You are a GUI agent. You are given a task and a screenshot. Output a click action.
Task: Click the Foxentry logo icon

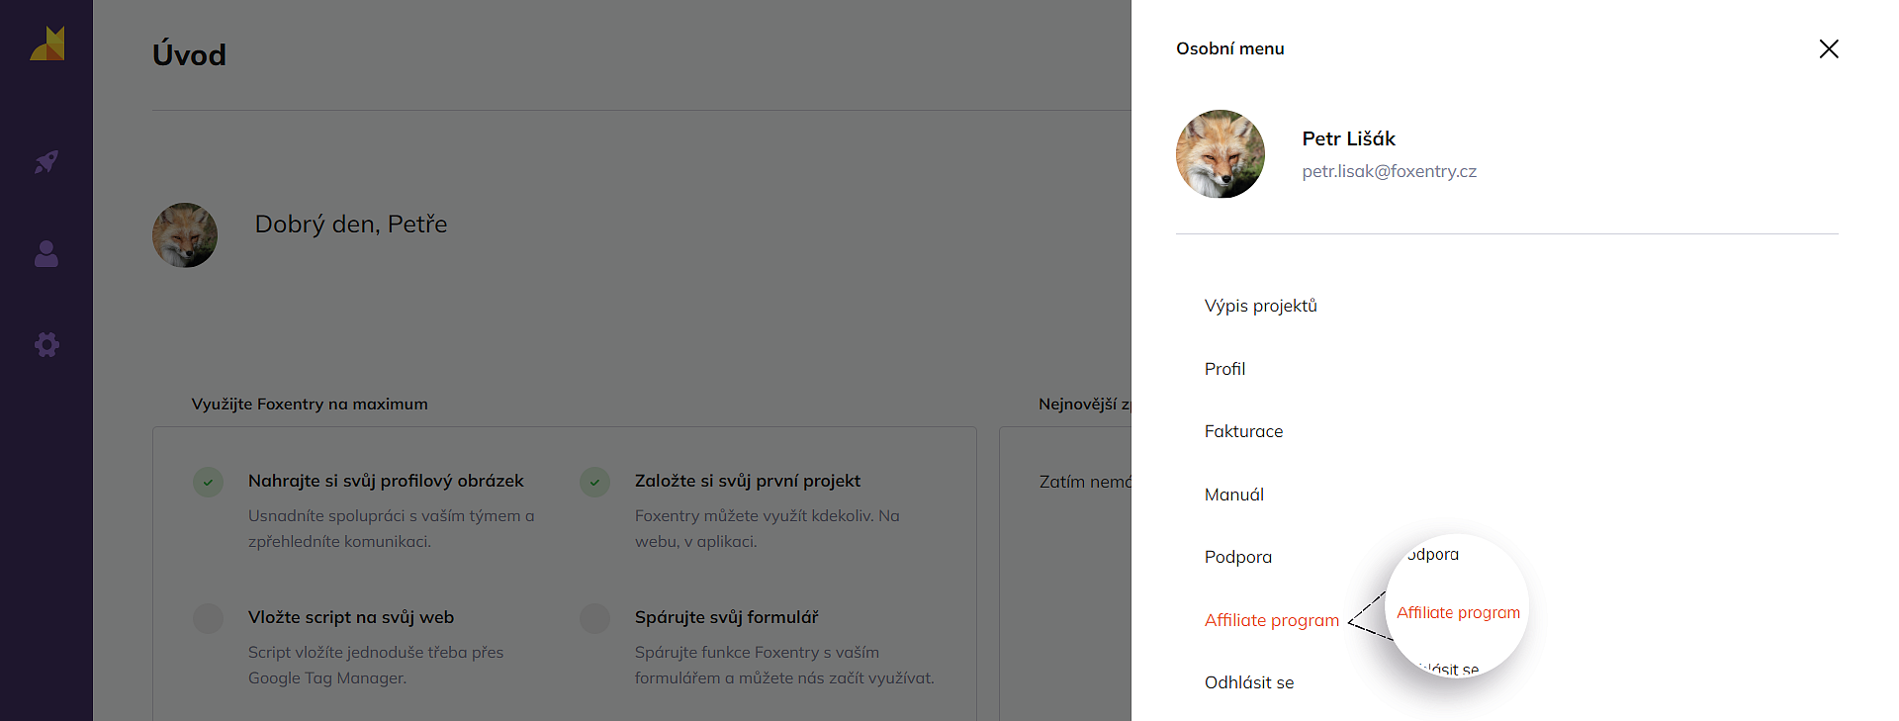[x=46, y=44]
